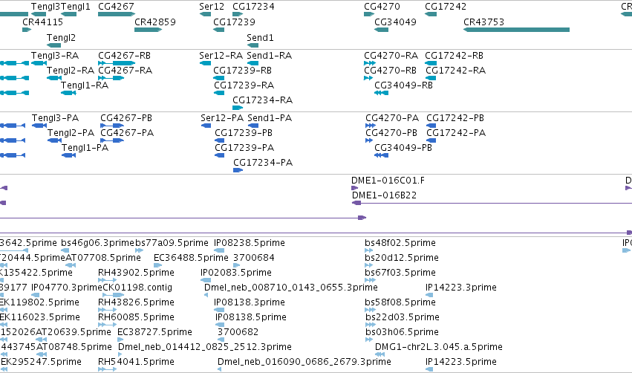This screenshot has height=373, width=632.
Task: Click EST EC36488.5prime
Action: 191,258
